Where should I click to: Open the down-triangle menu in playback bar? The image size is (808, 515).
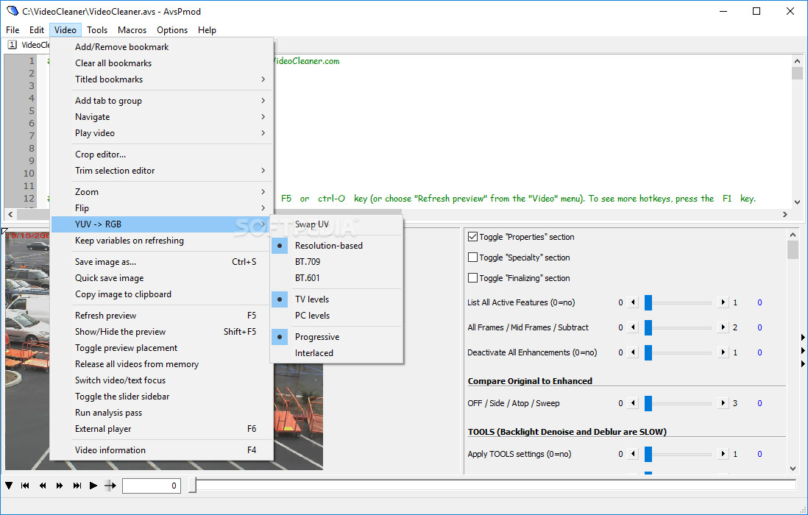point(9,485)
